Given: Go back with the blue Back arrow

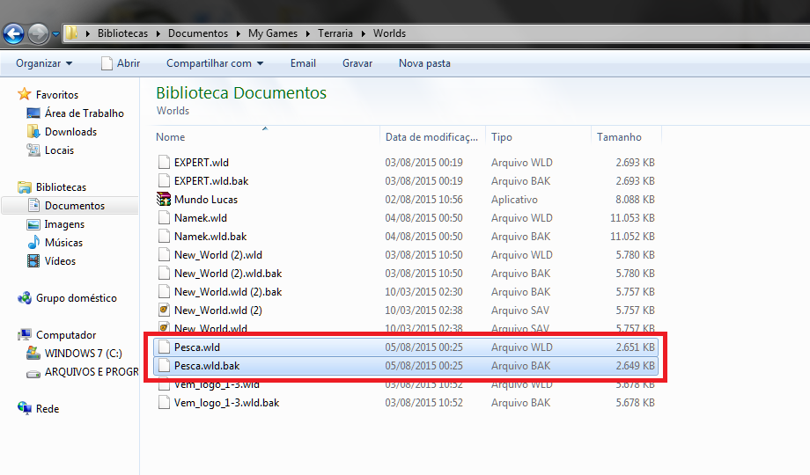Looking at the screenshot, I should point(14,34).
